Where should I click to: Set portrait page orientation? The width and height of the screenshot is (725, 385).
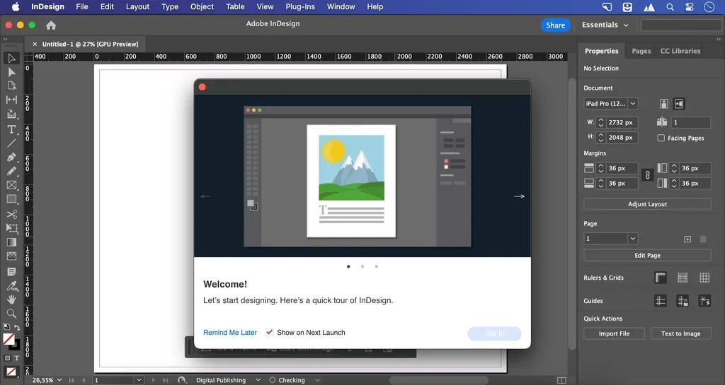click(x=664, y=104)
